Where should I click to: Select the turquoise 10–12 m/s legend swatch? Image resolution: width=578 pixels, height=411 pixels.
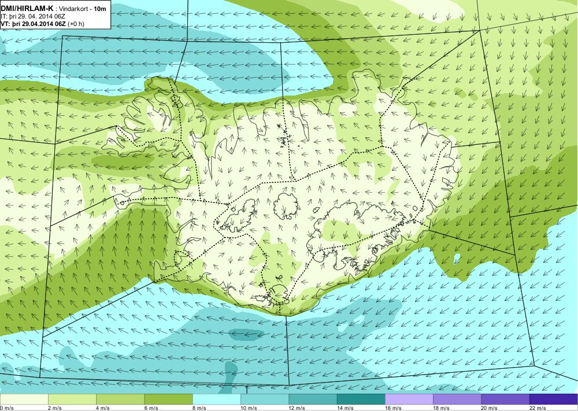point(265,399)
